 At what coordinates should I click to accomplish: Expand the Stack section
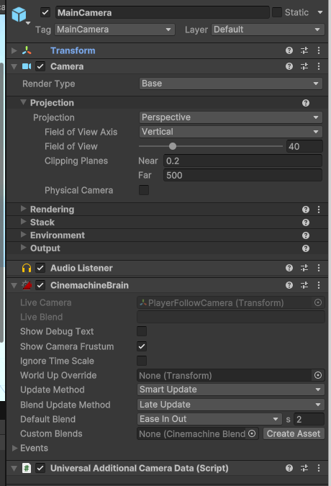pyautogui.click(x=23, y=222)
